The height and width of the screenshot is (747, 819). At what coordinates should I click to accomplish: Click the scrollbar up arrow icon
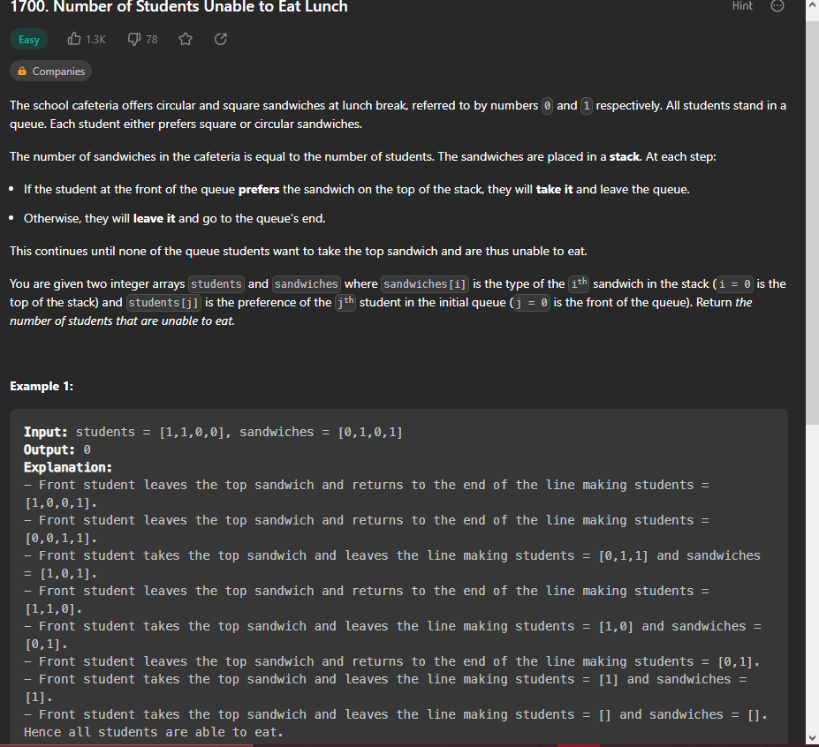[x=812, y=6]
